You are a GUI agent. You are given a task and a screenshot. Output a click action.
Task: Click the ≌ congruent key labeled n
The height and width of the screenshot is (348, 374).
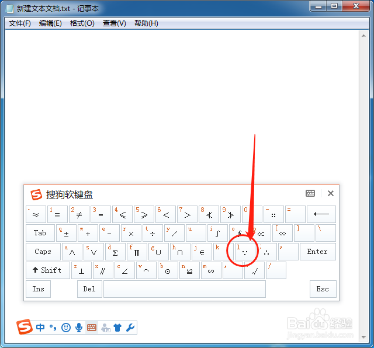click(x=189, y=270)
